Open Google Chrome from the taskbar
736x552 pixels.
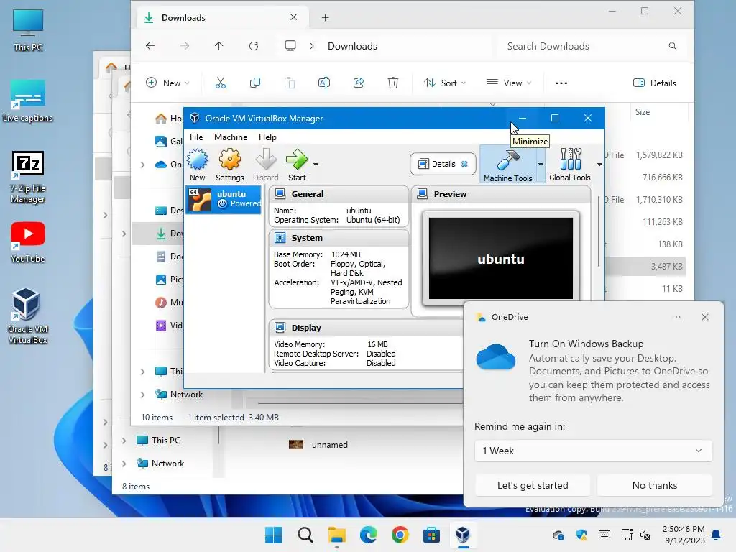(x=400, y=535)
